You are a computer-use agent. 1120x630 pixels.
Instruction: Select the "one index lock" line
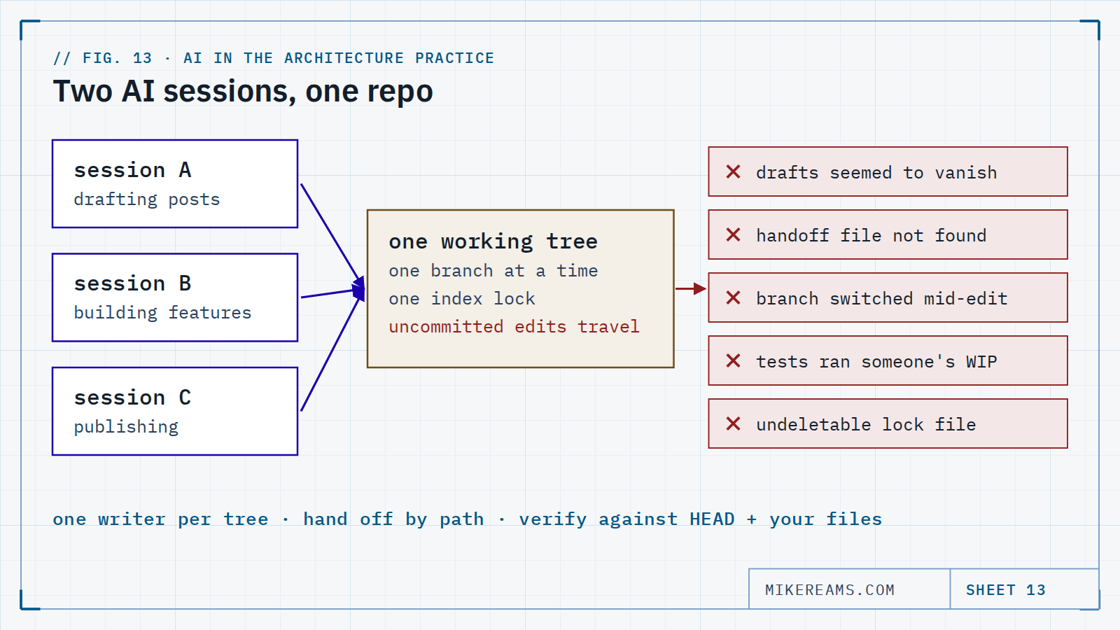462,299
